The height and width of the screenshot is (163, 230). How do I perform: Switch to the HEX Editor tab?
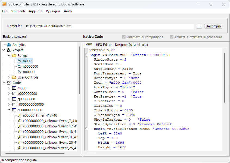coord(104,45)
